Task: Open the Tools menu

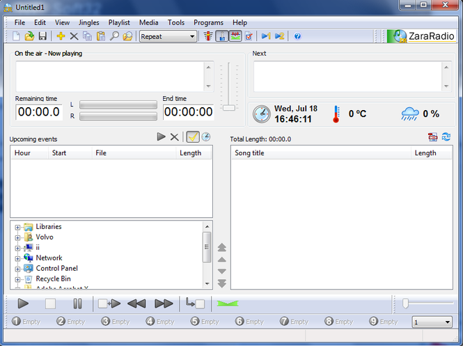Action: point(176,22)
